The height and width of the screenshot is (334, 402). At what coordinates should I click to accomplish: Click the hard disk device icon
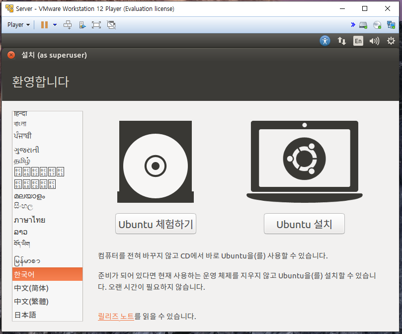[x=363, y=25]
